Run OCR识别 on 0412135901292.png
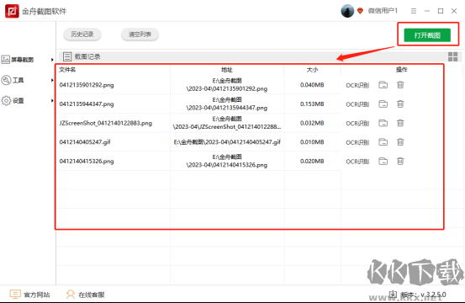Image resolution: width=465 pixels, height=303 pixels. tap(357, 86)
